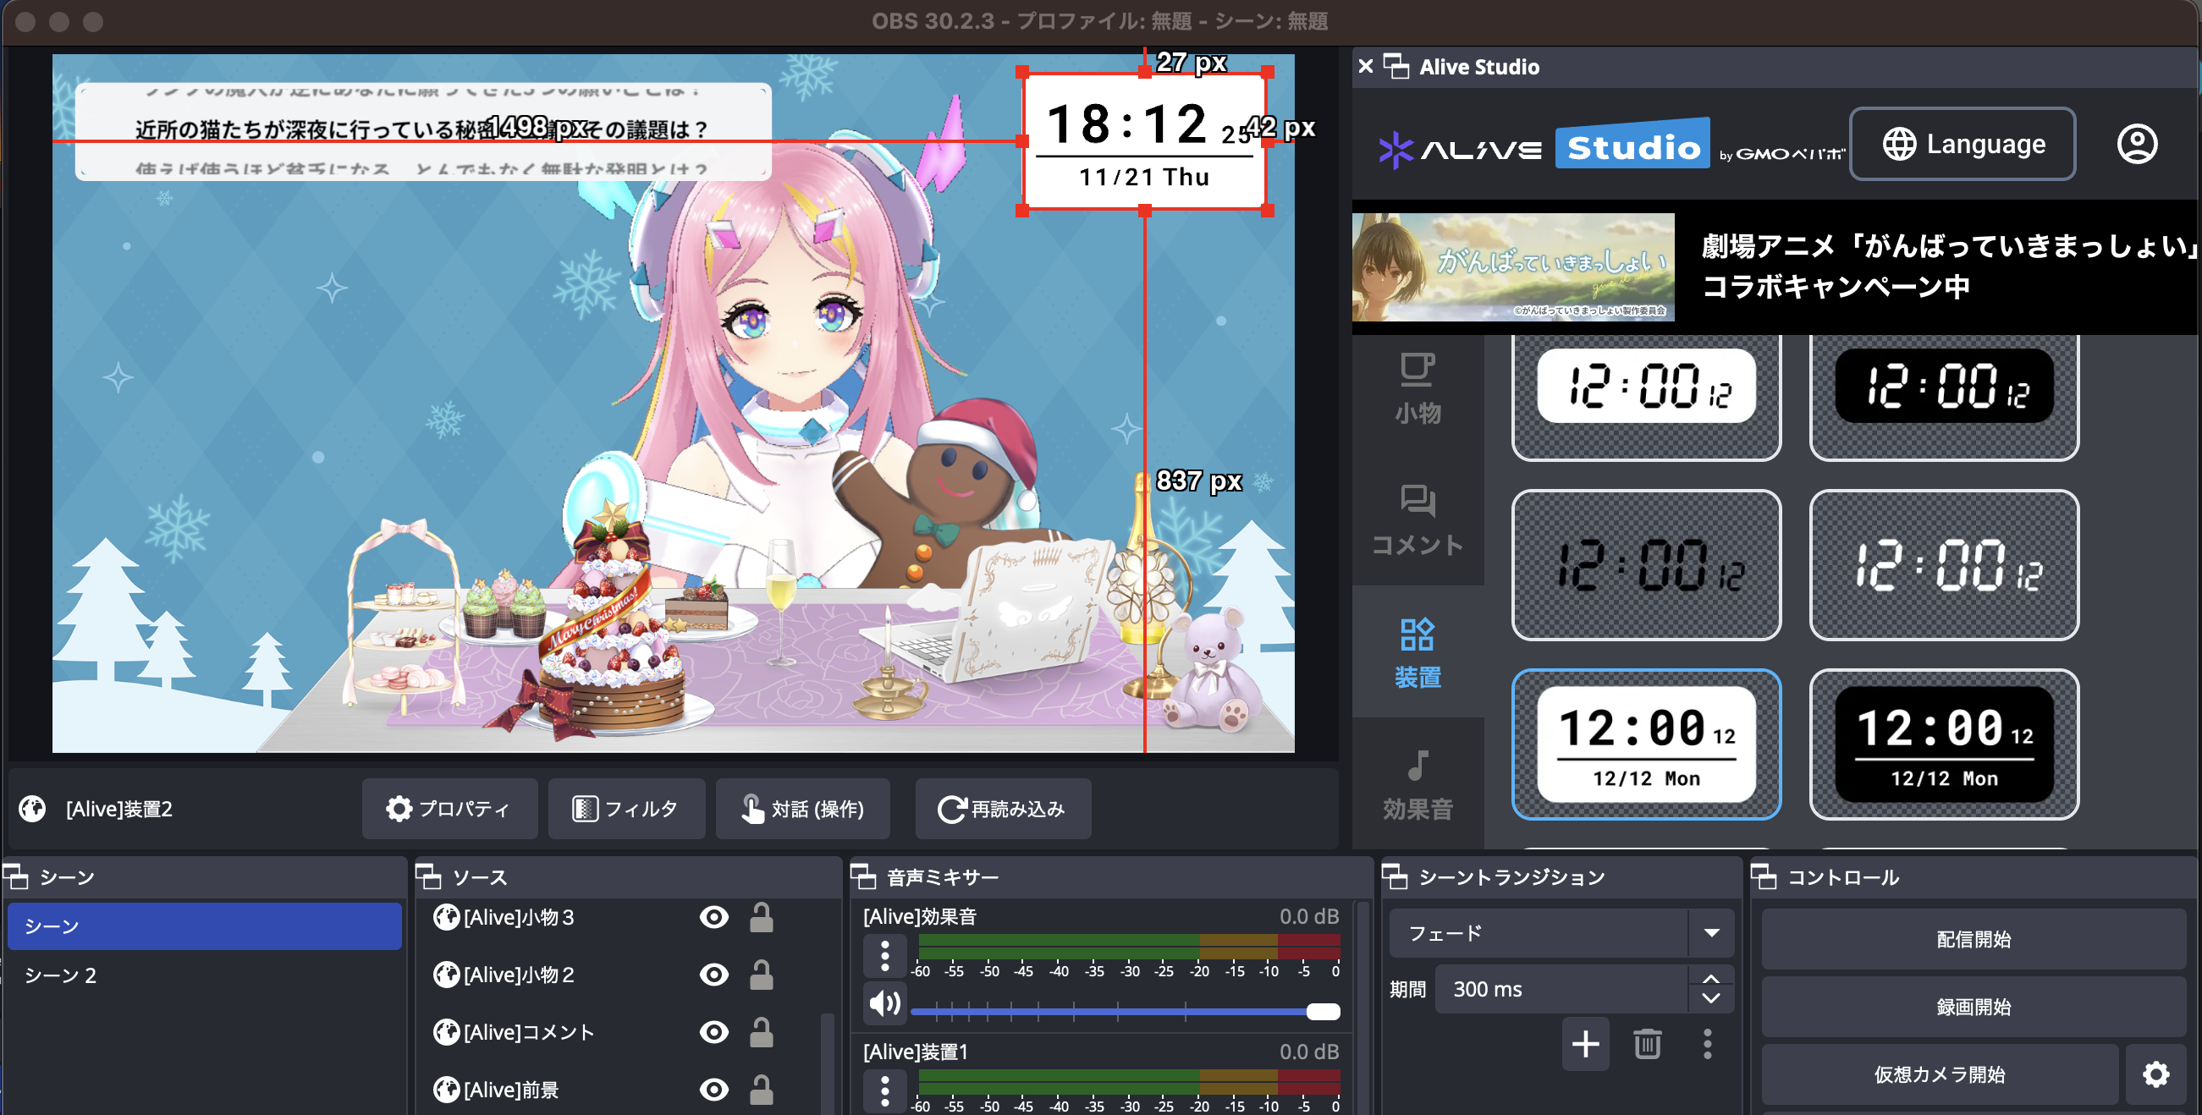
Task: Choose transparent clock with black digits
Action: (1645, 565)
